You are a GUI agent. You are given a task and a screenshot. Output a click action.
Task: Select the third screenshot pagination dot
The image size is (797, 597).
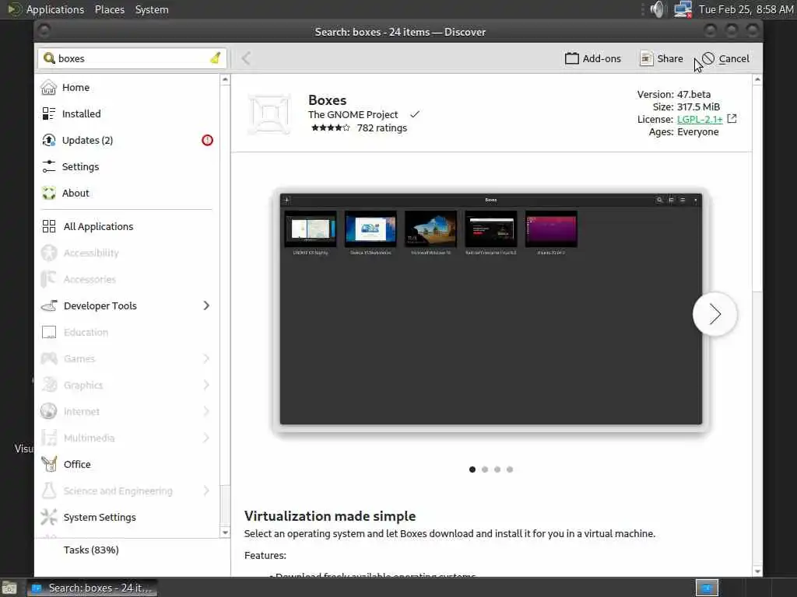tap(497, 470)
